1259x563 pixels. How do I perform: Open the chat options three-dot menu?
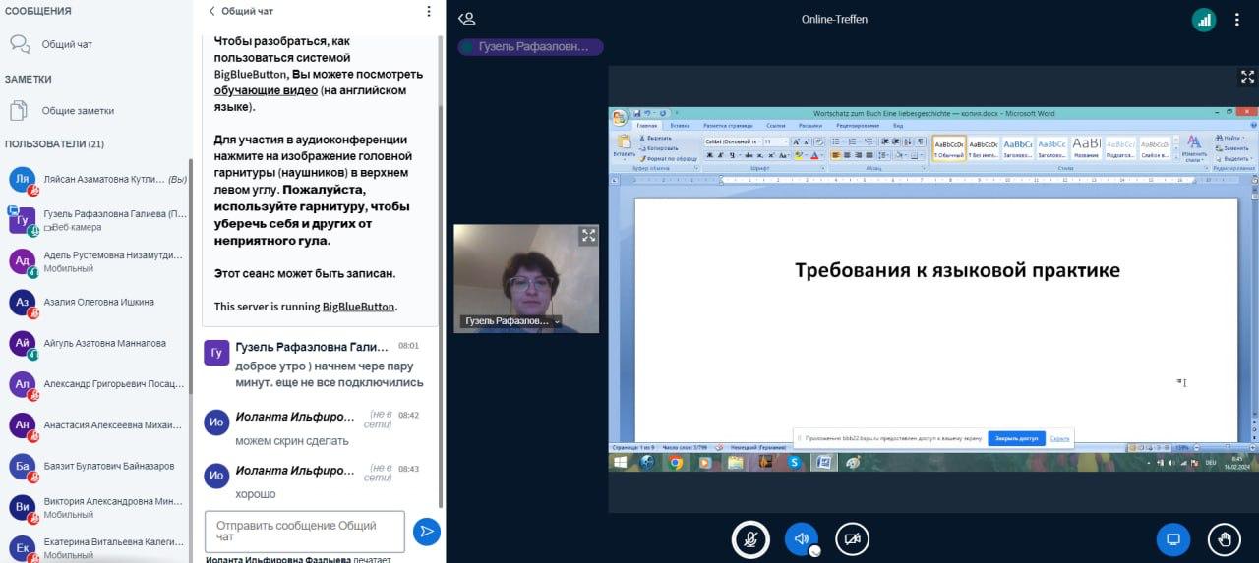[x=428, y=11]
